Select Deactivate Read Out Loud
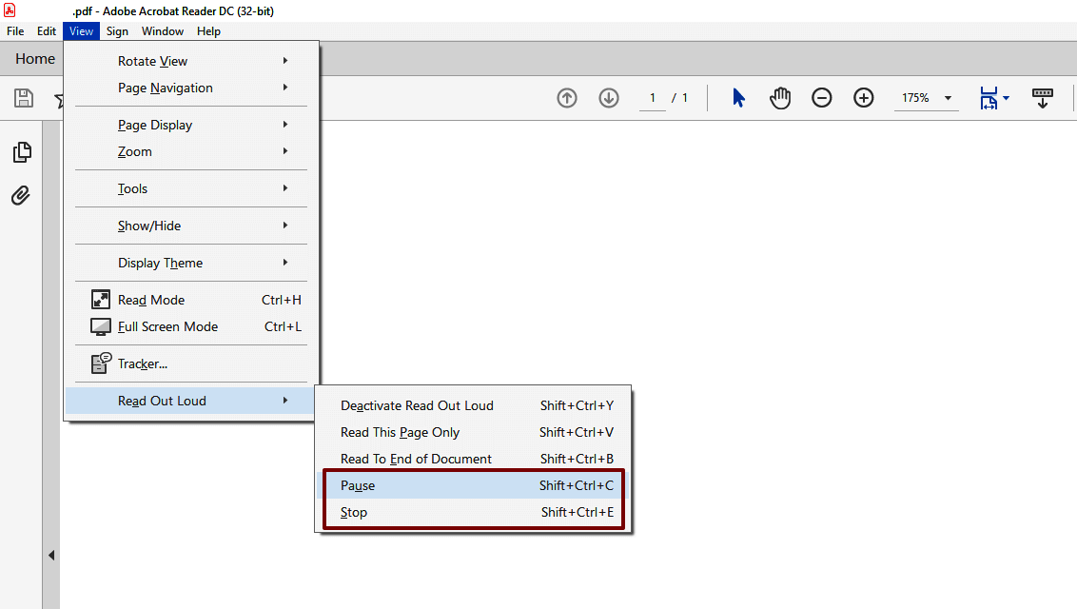Screen dimensions: 1077x609 pyautogui.click(x=417, y=405)
